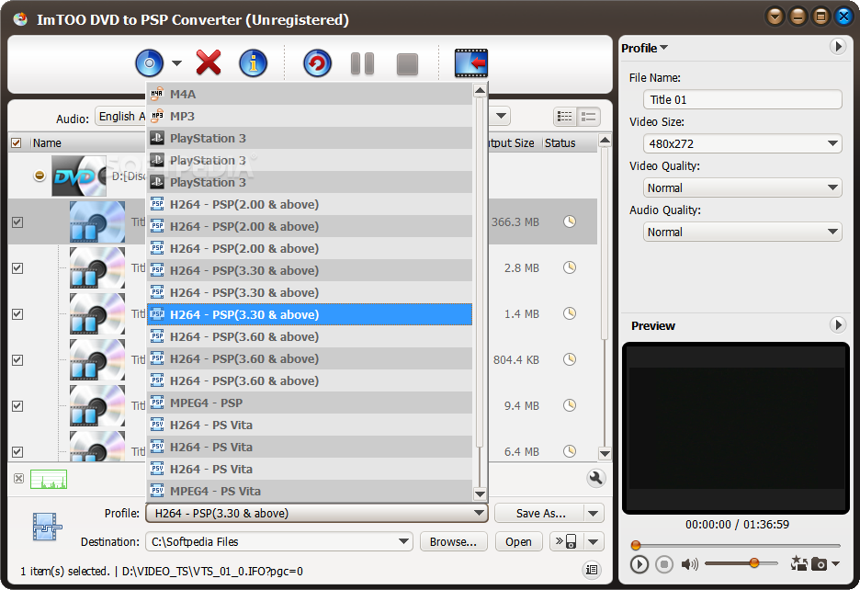860x590 pixels.
Task: Click the Preview panel expand arrow
Action: (838, 325)
